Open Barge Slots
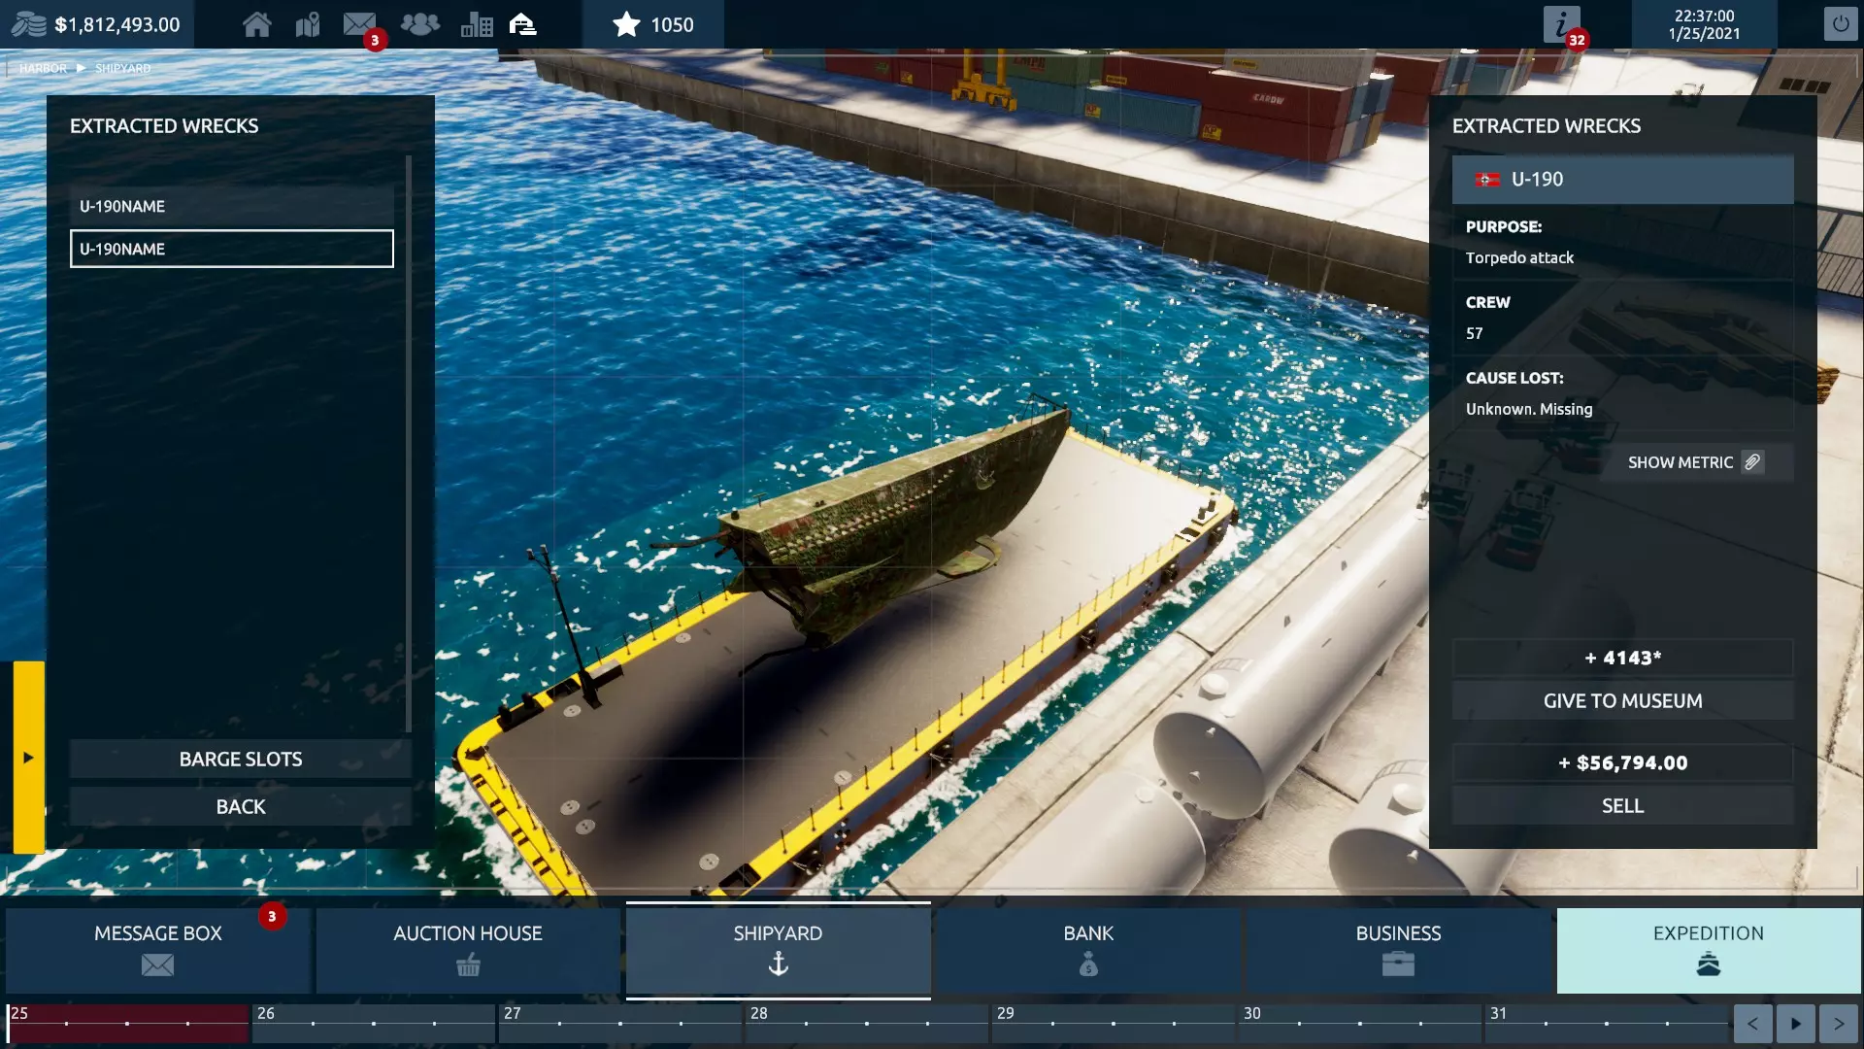 coord(240,759)
